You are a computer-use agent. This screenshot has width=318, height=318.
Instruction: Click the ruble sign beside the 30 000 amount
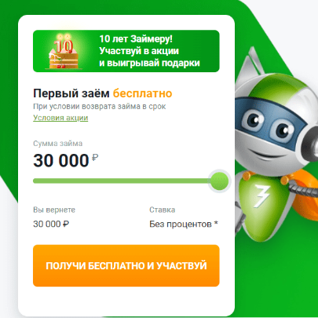pos(95,158)
